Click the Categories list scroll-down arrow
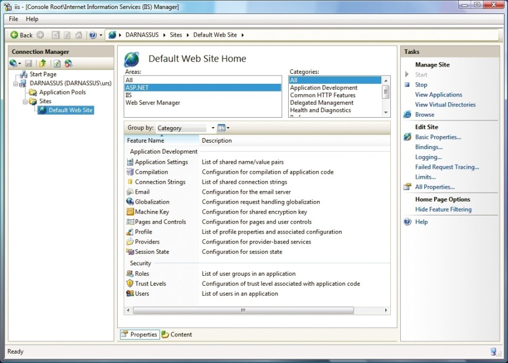Screen dimensions: 508x363 pos(386,112)
